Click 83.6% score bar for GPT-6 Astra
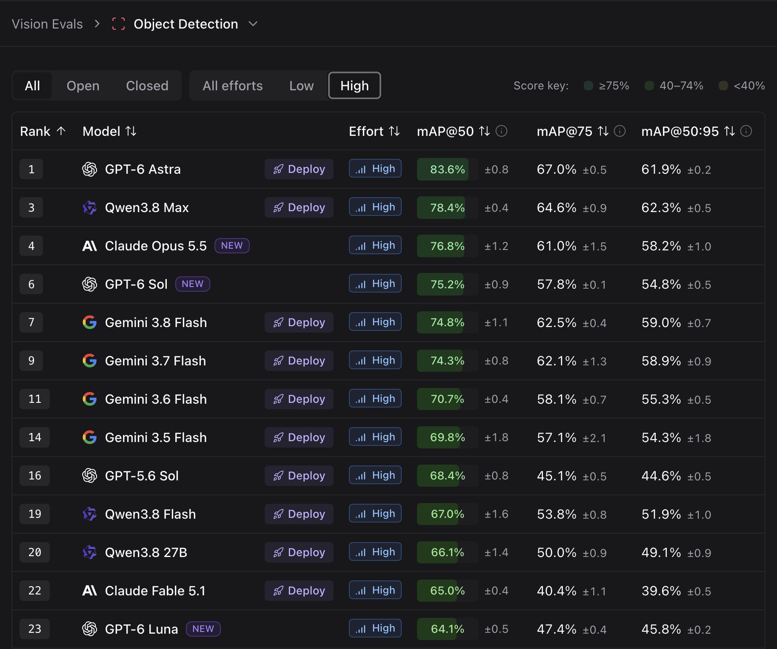The height and width of the screenshot is (649, 777). [x=448, y=169]
